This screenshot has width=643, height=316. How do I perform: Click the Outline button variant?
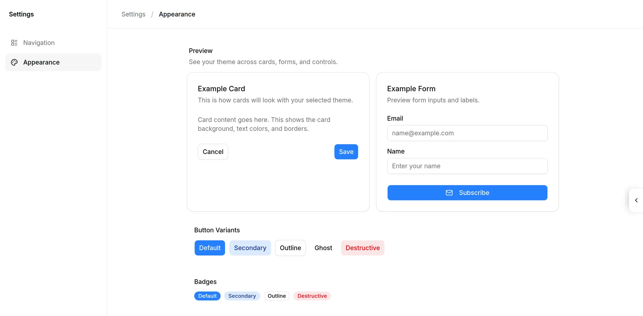point(290,248)
